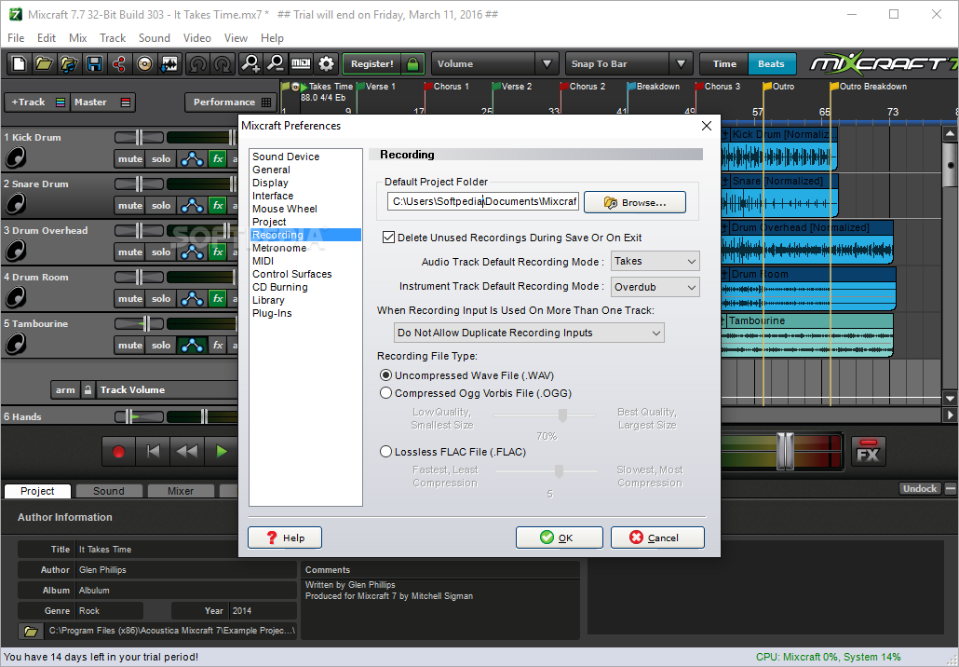Click Cancel in Mixcraft Preferences
Viewport: 959px width, 667px height.
click(657, 538)
